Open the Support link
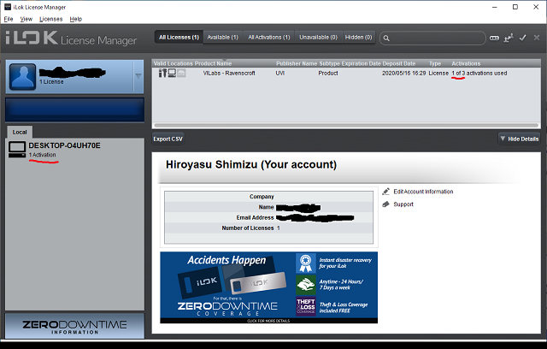Screen dimensions: 547x349 pos(403,204)
